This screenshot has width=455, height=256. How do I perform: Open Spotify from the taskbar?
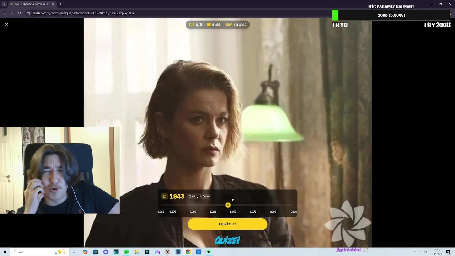(126, 252)
